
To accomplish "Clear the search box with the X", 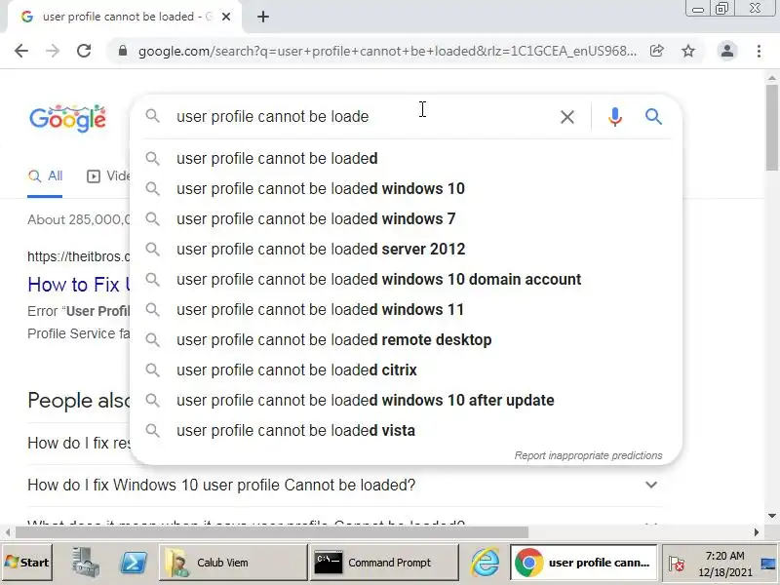I will (566, 117).
